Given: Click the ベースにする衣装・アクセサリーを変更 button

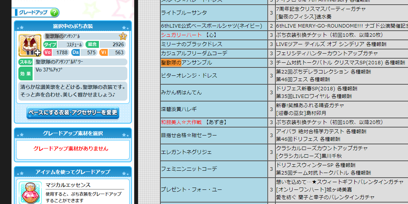Looking at the screenshot, I should click(x=73, y=113).
